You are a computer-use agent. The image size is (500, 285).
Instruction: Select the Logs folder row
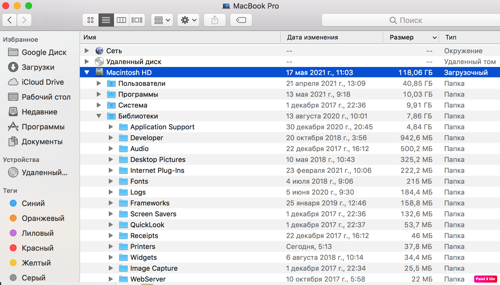pos(290,192)
